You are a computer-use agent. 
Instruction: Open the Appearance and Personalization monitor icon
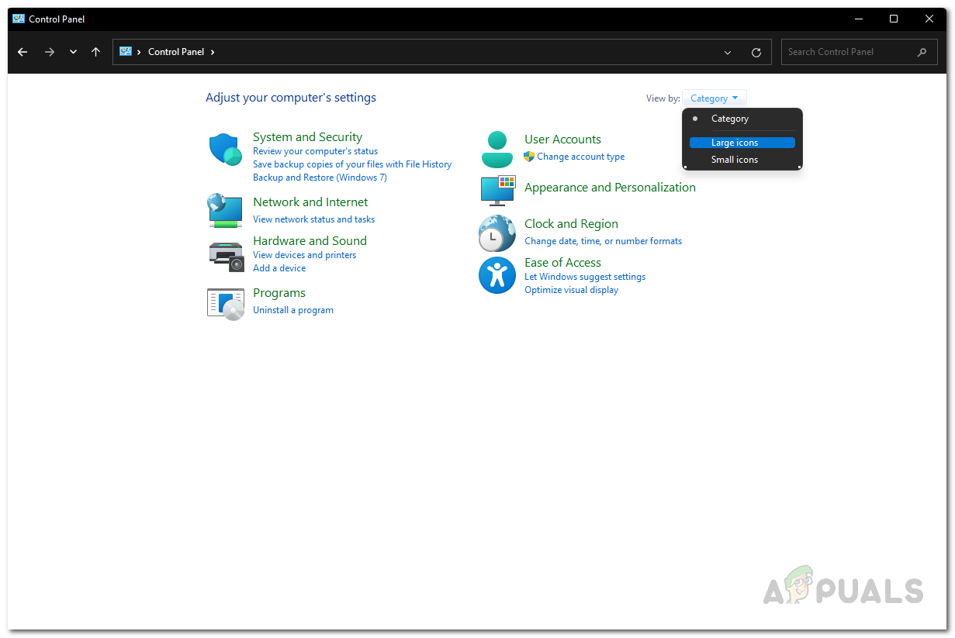pyautogui.click(x=498, y=191)
